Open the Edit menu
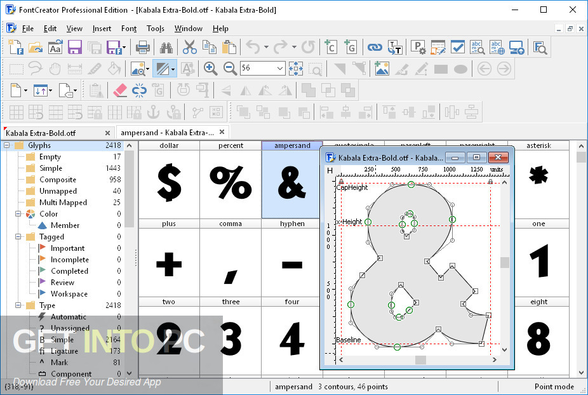This screenshot has width=588, height=395. coord(50,29)
